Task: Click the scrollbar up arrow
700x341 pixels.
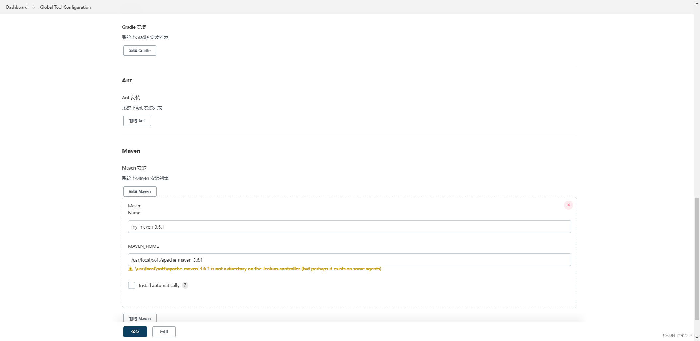Action: [x=696, y=3]
